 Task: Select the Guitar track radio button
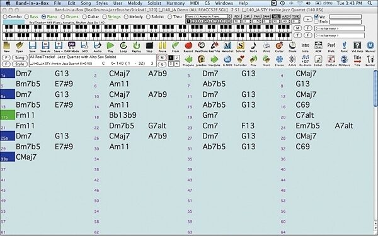tap(84, 17)
